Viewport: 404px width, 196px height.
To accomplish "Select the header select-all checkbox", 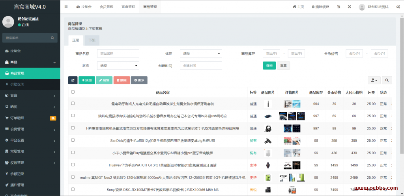I will [73, 92].
